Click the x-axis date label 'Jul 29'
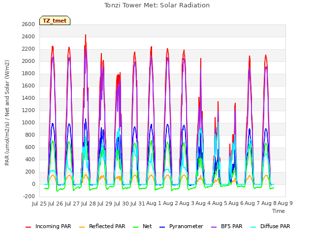This screenshot has height=236, width=315. point(105,204)
